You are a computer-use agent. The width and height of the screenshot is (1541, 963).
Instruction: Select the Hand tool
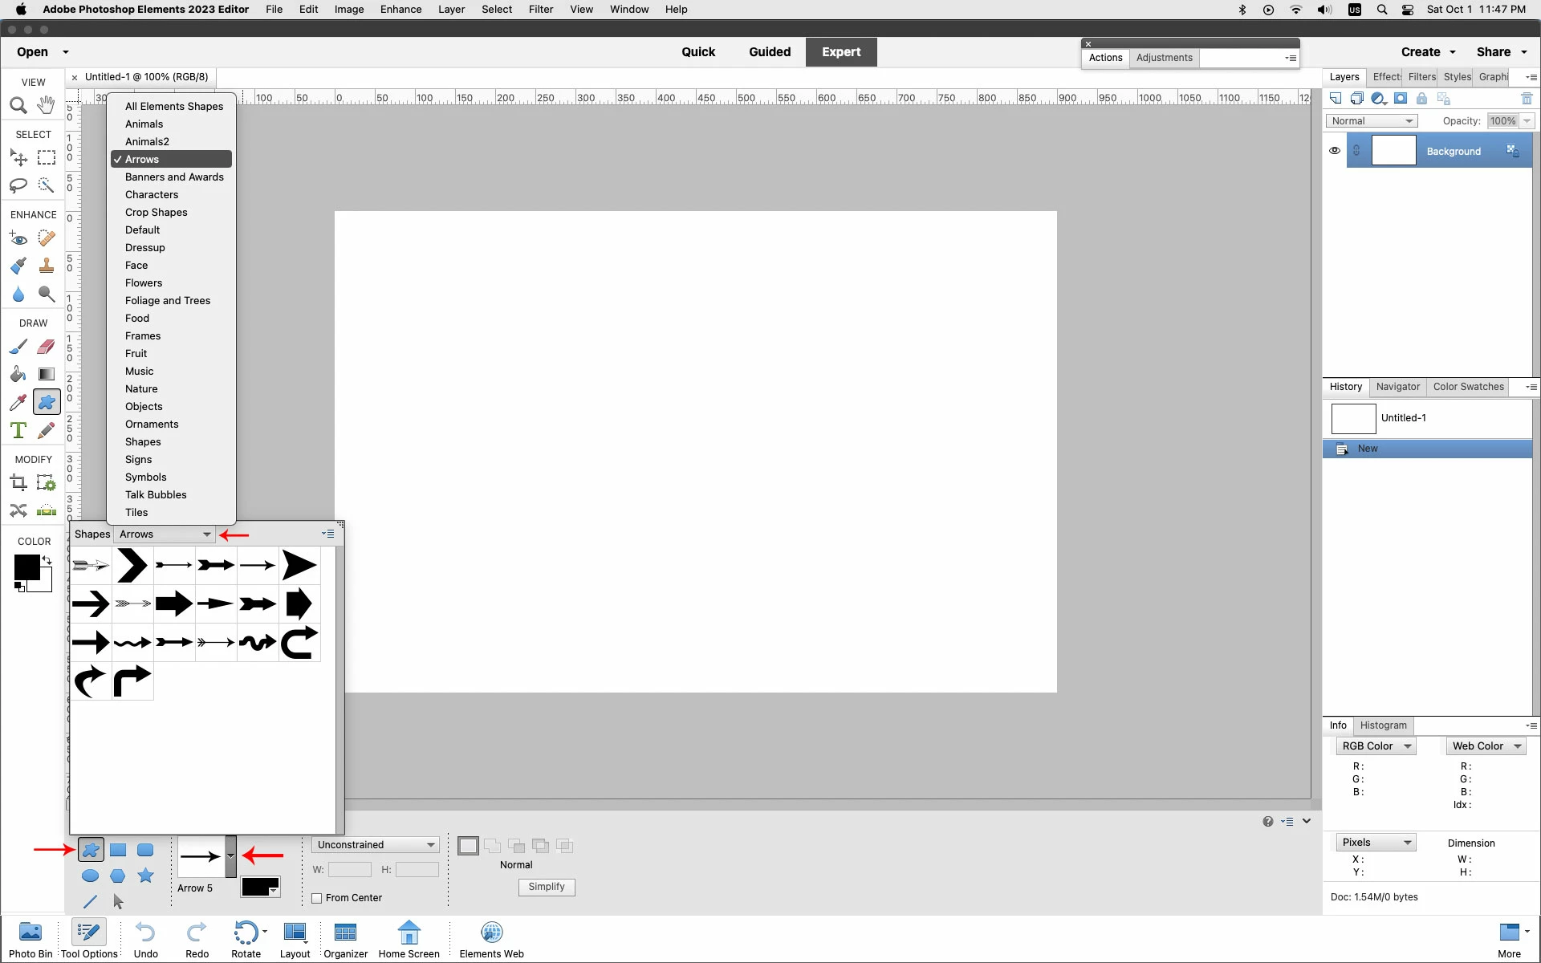(x=47, y=105)
